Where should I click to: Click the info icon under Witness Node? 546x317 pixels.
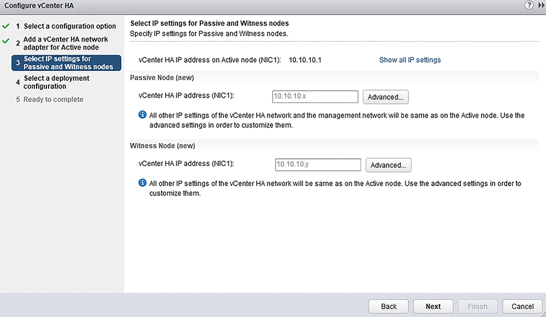(x=143, y=183)
